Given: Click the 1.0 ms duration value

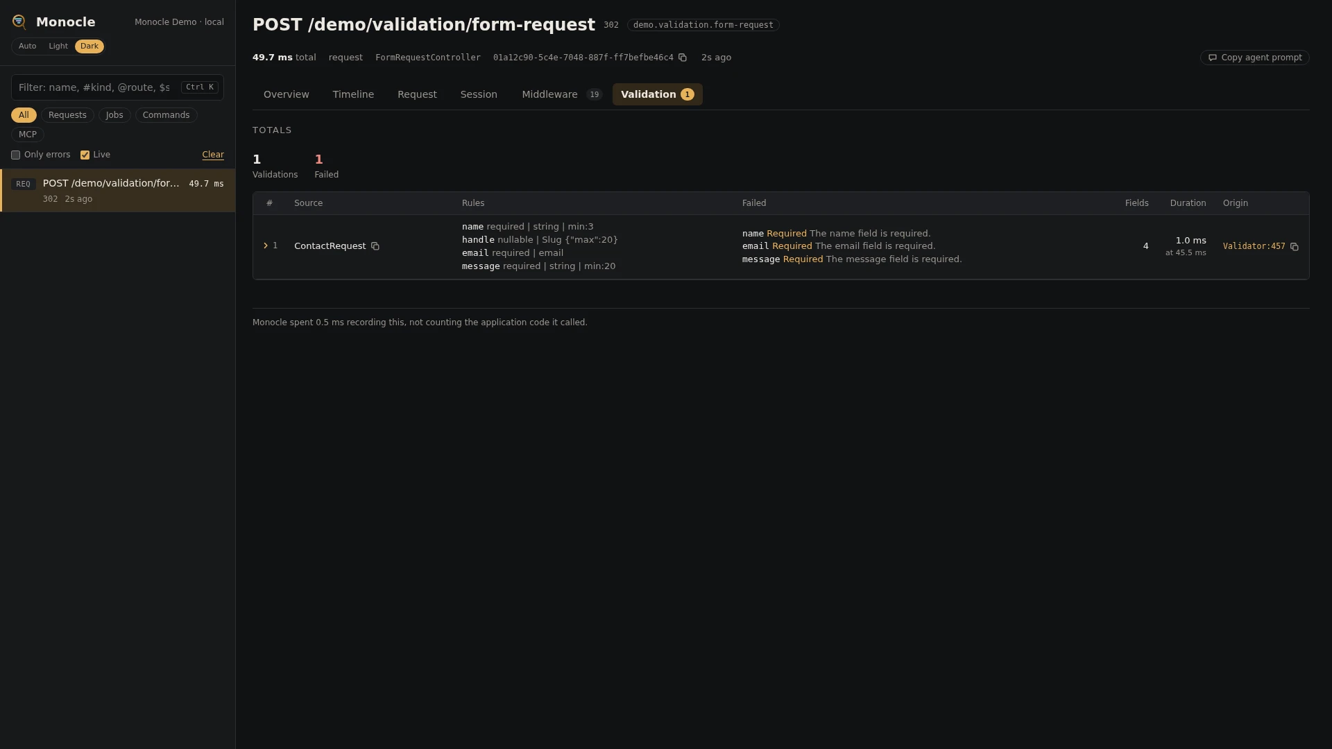Looking at the screenshot, I should pyautogui.click(x=1190, y=241).
